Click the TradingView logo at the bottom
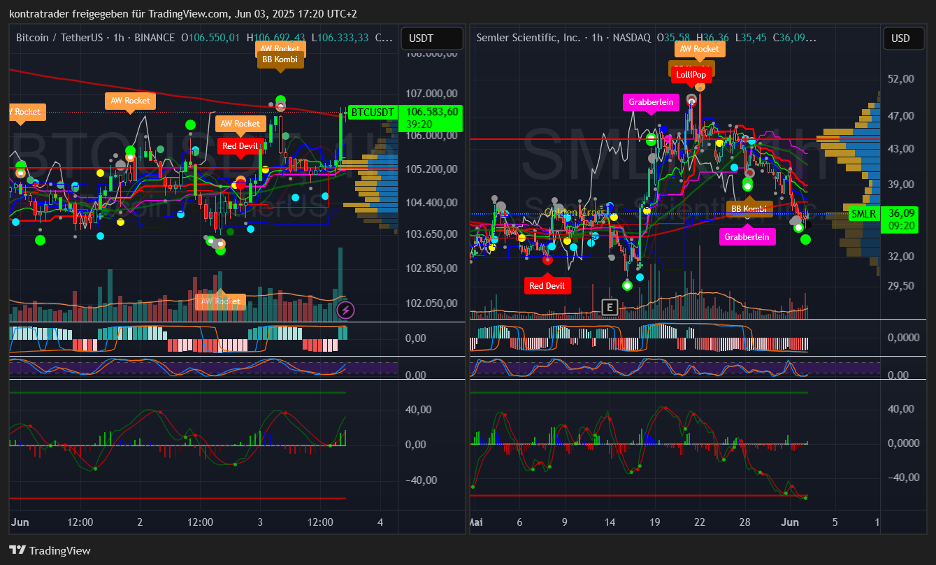This screenshot has height=565, width=936. [x=50, y=550]
